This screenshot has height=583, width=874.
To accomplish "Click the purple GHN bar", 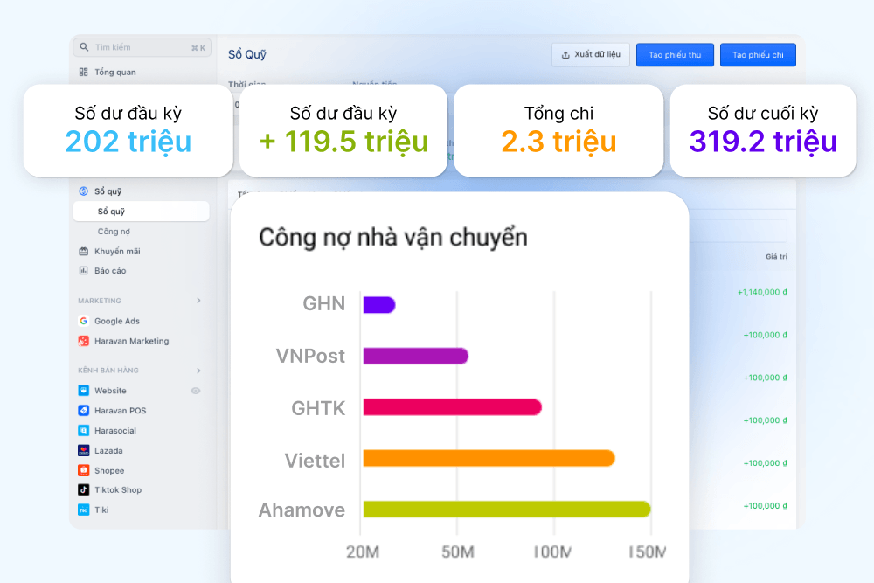I will pyautogui.click(x=379, y=305).
